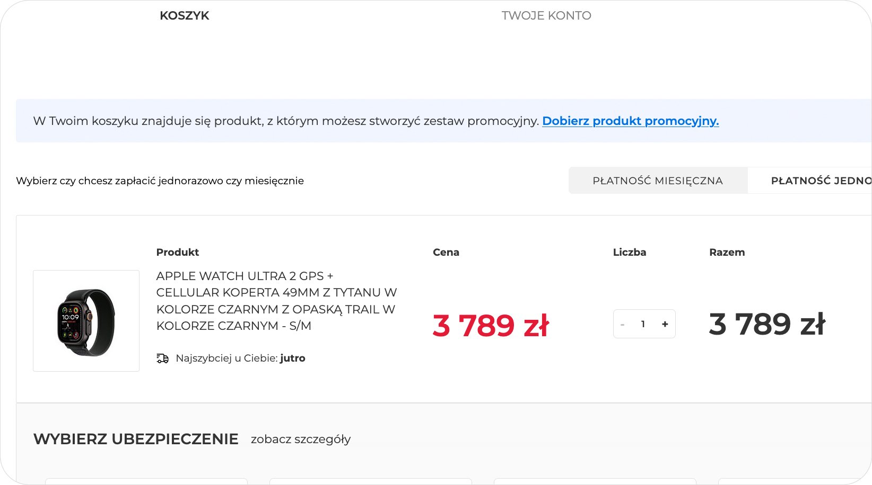Click the Cena column header
872x485 pixels.
(446, 253)
